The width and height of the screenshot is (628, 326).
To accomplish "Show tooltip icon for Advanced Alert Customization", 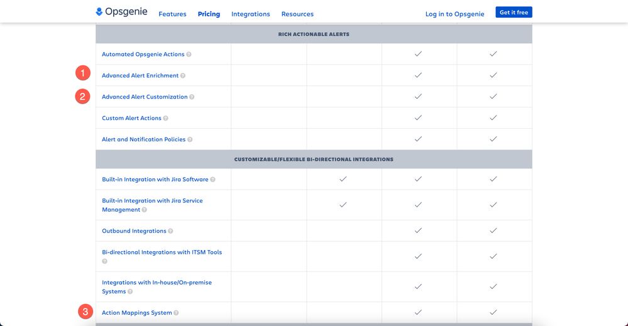I will click(x=192, y=97).
